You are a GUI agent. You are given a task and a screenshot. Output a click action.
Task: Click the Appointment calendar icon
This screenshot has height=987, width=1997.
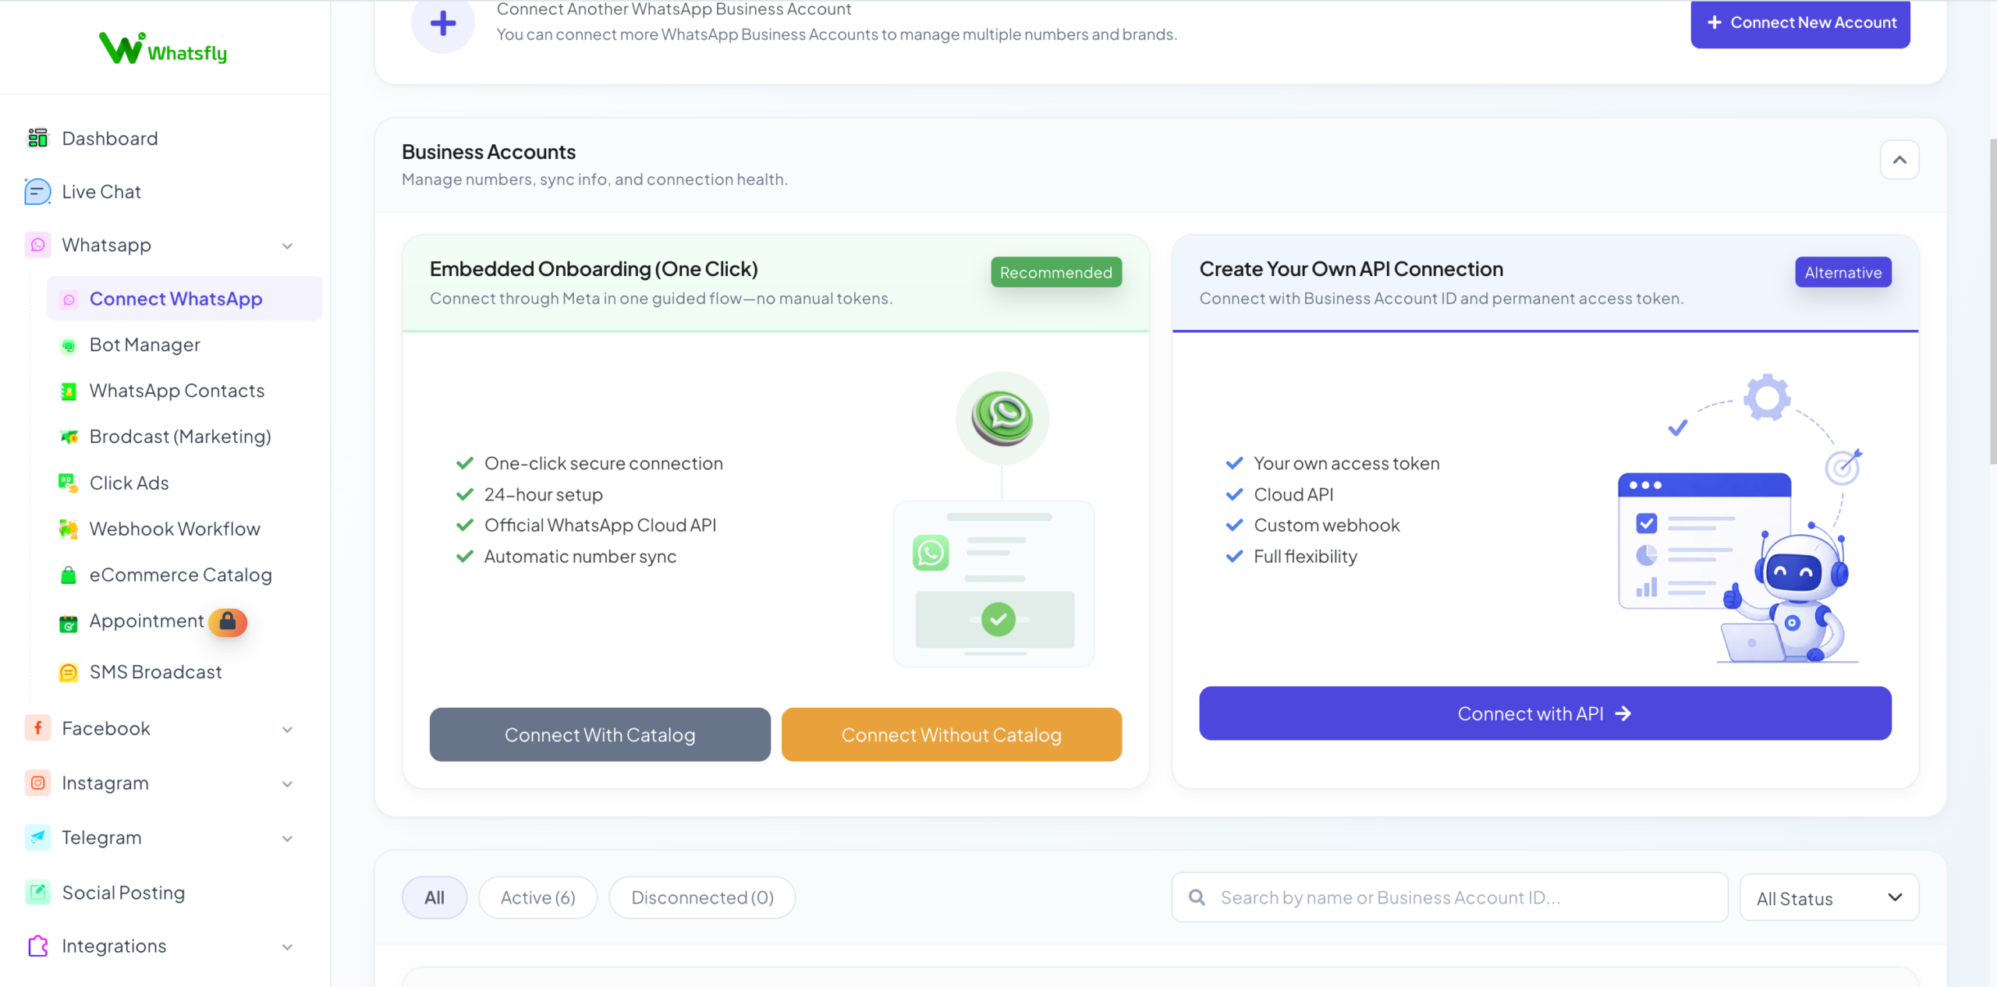point(69,623)
